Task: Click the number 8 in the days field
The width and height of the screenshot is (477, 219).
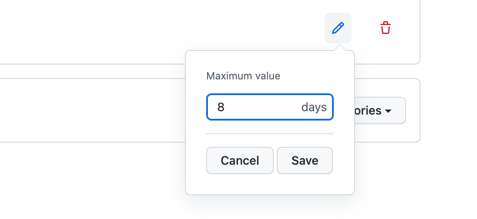Action: pyautogui.click(x=221, y=107)
